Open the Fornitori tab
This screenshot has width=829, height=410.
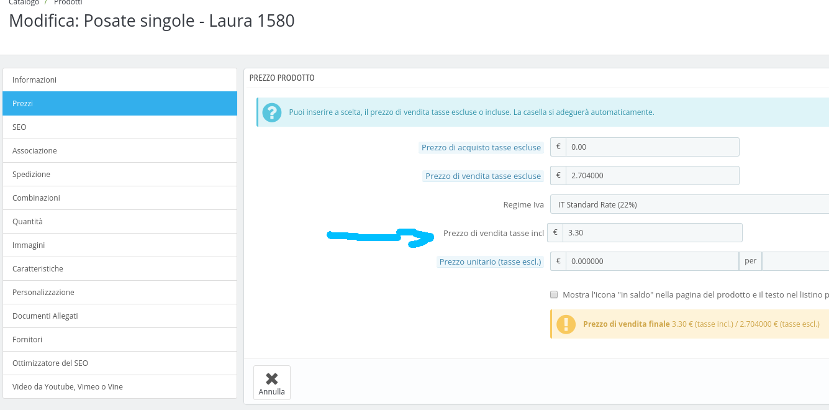pyautogui.click(x=120, y=340)
